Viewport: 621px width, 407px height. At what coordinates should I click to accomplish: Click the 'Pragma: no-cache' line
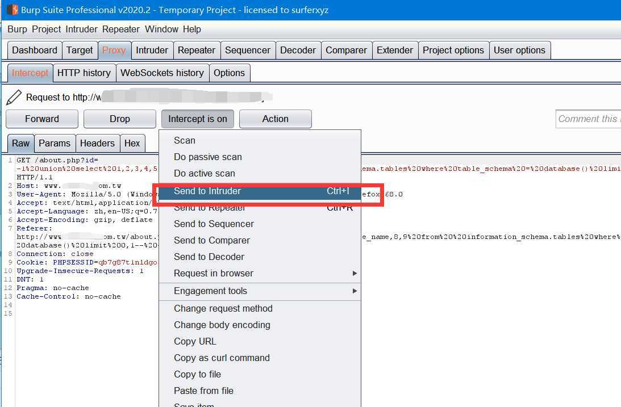[x=53, y=288]
